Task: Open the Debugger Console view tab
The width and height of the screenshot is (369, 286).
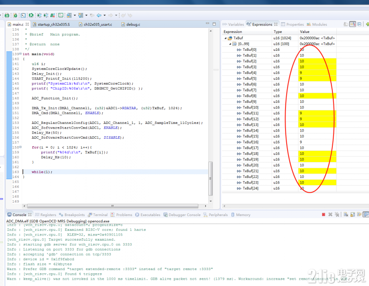Action: pyautogui.click(x=182, y=215)
